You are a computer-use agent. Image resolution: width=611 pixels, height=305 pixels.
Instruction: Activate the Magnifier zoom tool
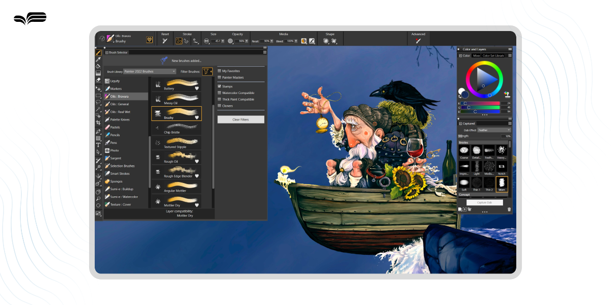tap(98, 199)
